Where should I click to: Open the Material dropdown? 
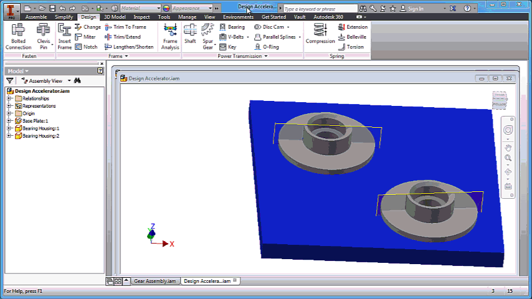point(158,8)
